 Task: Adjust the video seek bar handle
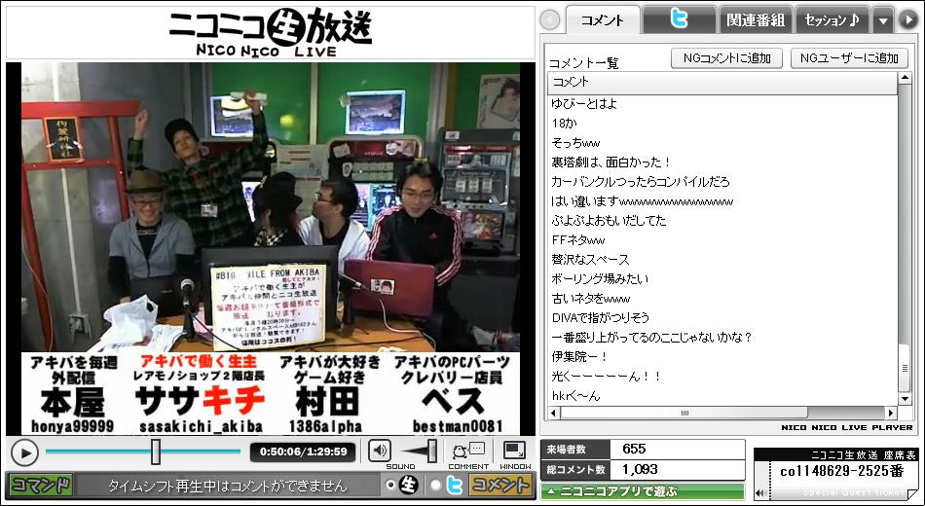click(156, 452)
